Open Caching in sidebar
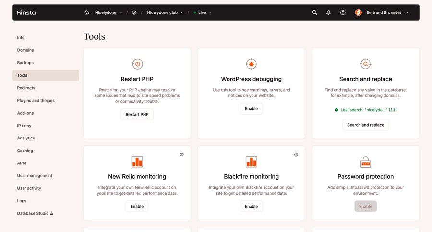Viewport: 432px width, 232px height. 25,151
